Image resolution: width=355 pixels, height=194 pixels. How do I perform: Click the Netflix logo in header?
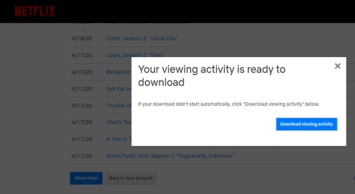[x=35, y=11]
